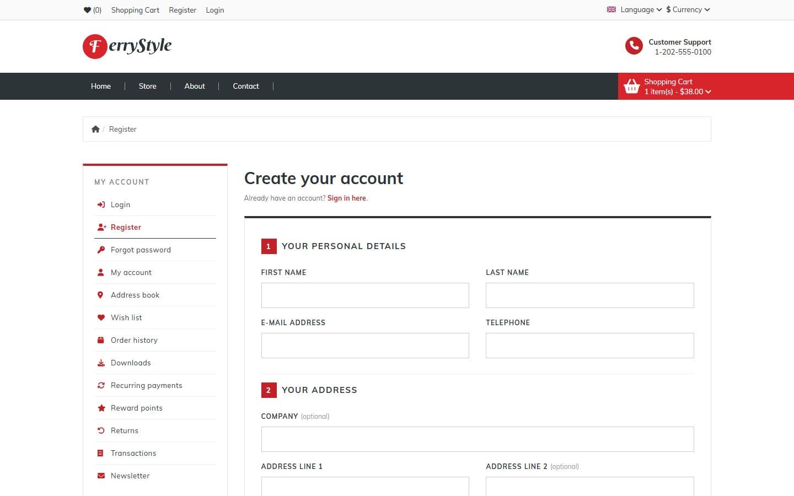Click the shopping basket icon
Screen dimensions: 794x496
[x=631, y=87]
